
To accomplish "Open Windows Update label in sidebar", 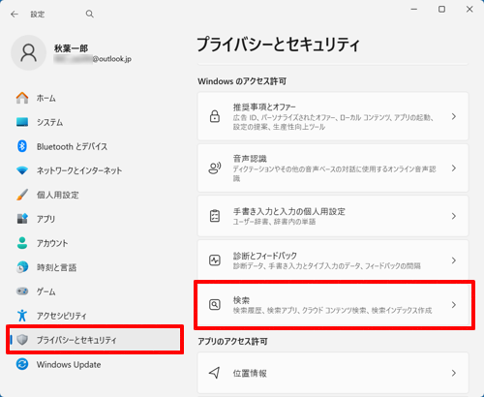I will click(x=69, y=365).
